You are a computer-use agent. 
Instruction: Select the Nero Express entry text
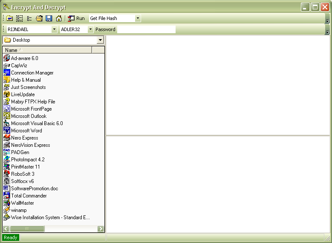pos(25,138)
